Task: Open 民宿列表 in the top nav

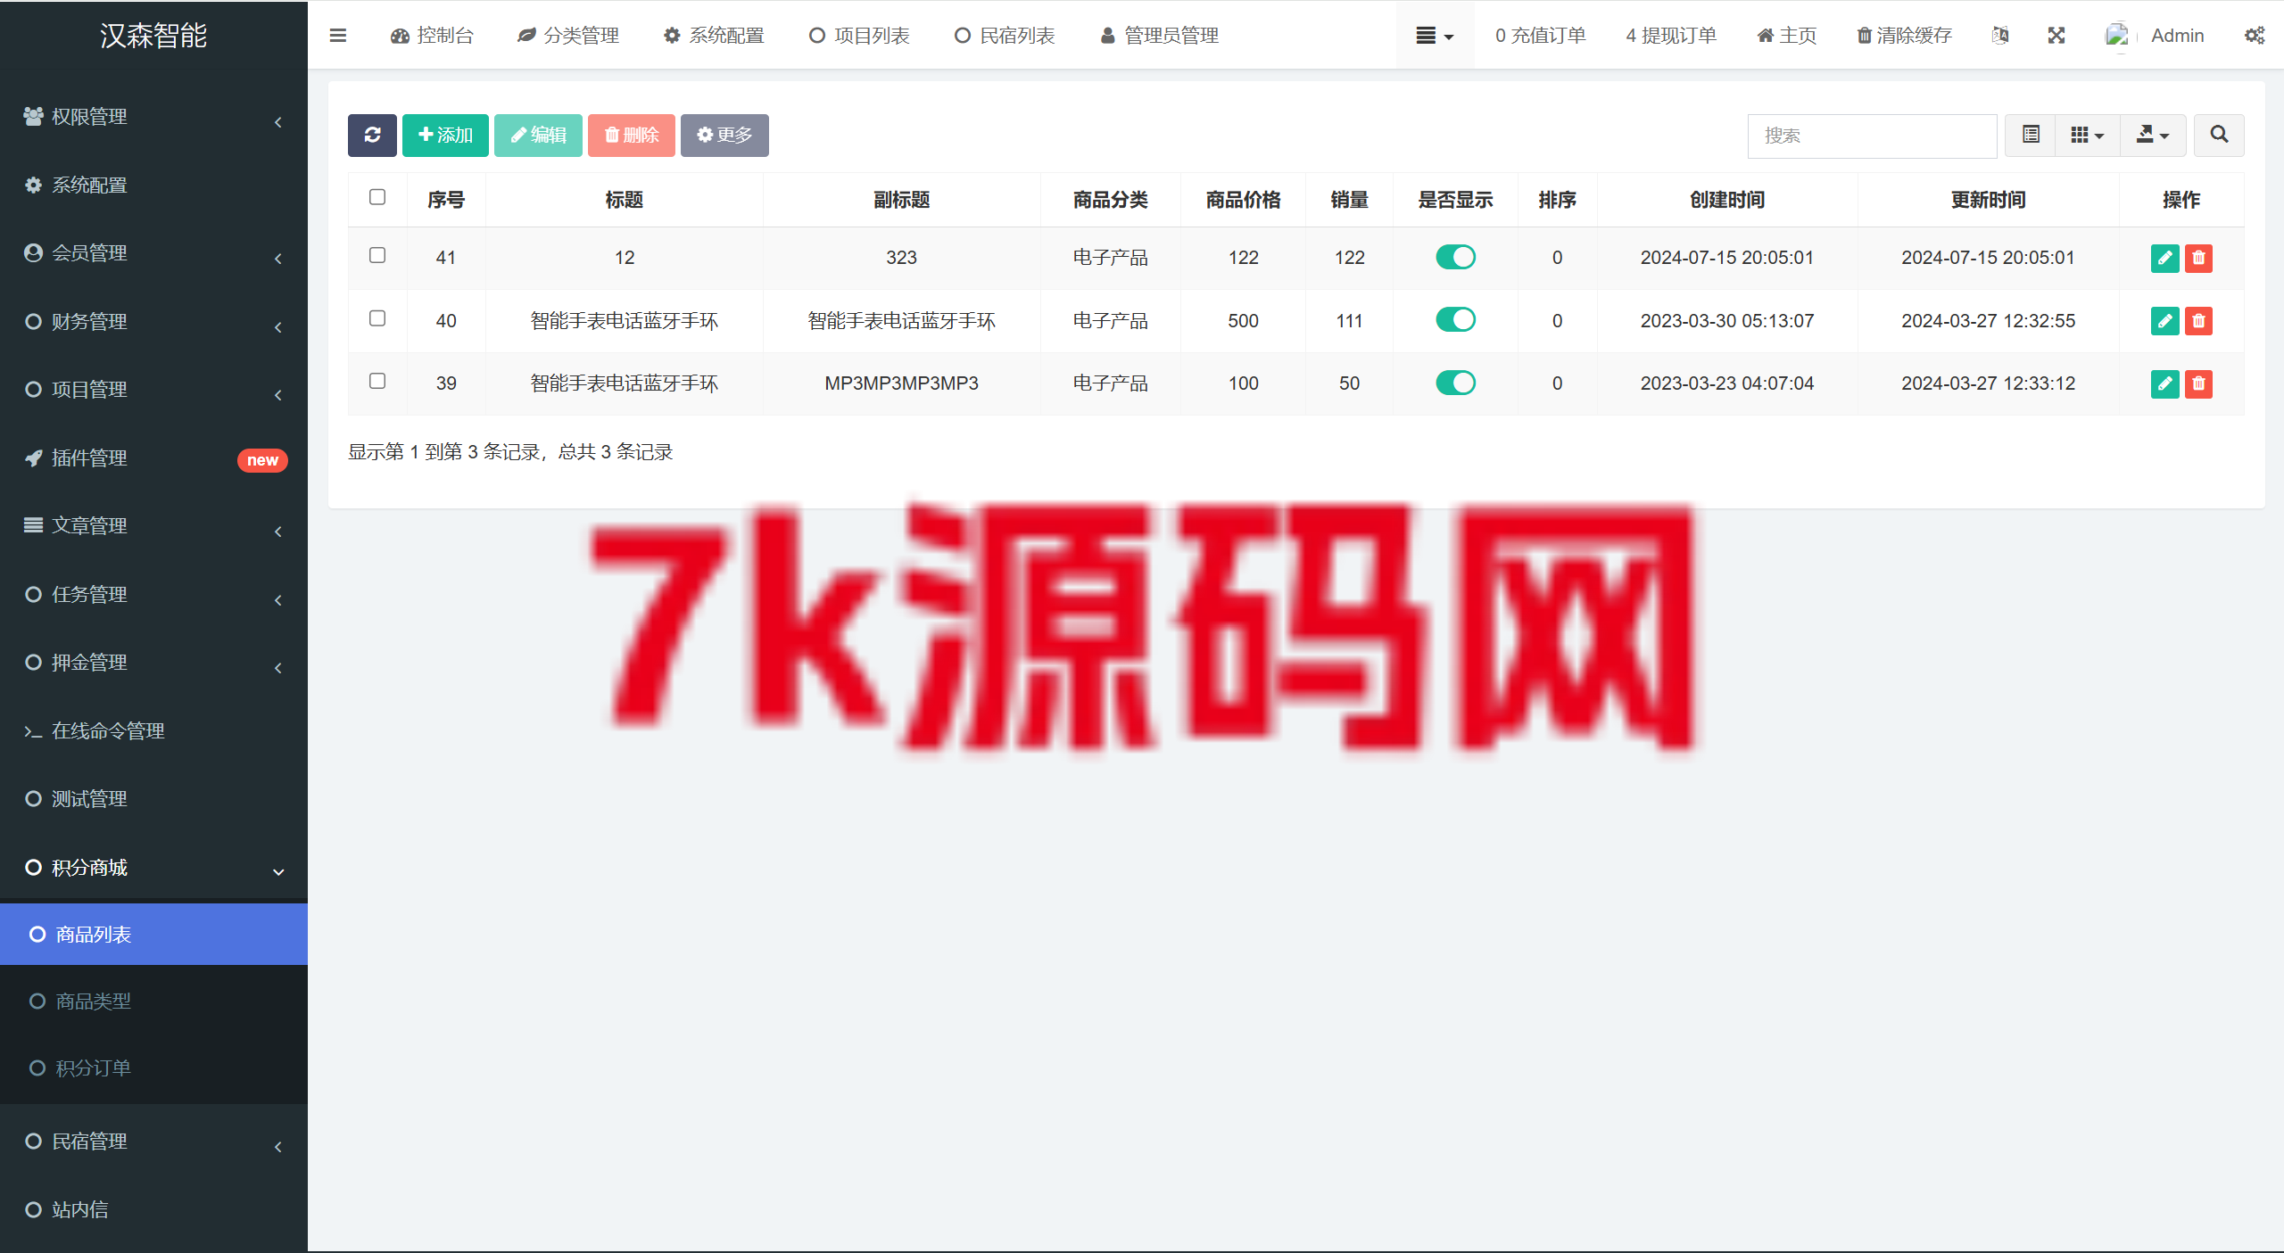Action: pos(1005,36)
